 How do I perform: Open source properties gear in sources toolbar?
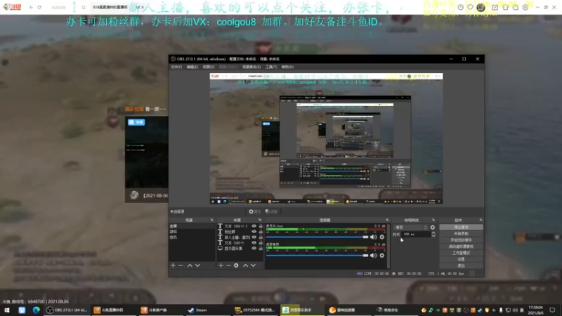click(x=236, y=265)
